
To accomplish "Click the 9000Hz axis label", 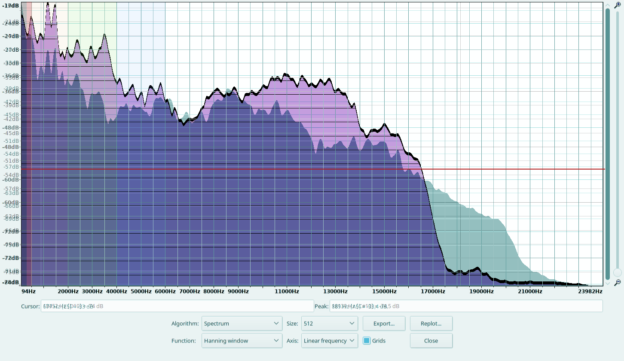I will click(x=239, y=291).
